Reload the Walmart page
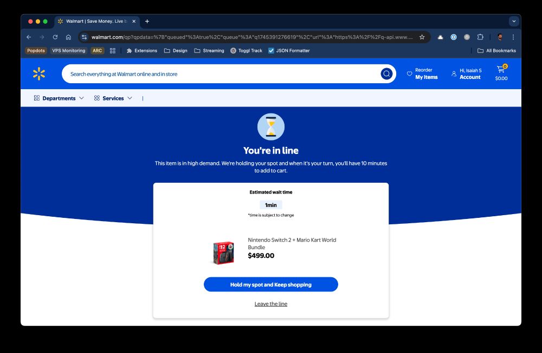The height and width of the screenshot is (353, 542). [x=55, y=37]
